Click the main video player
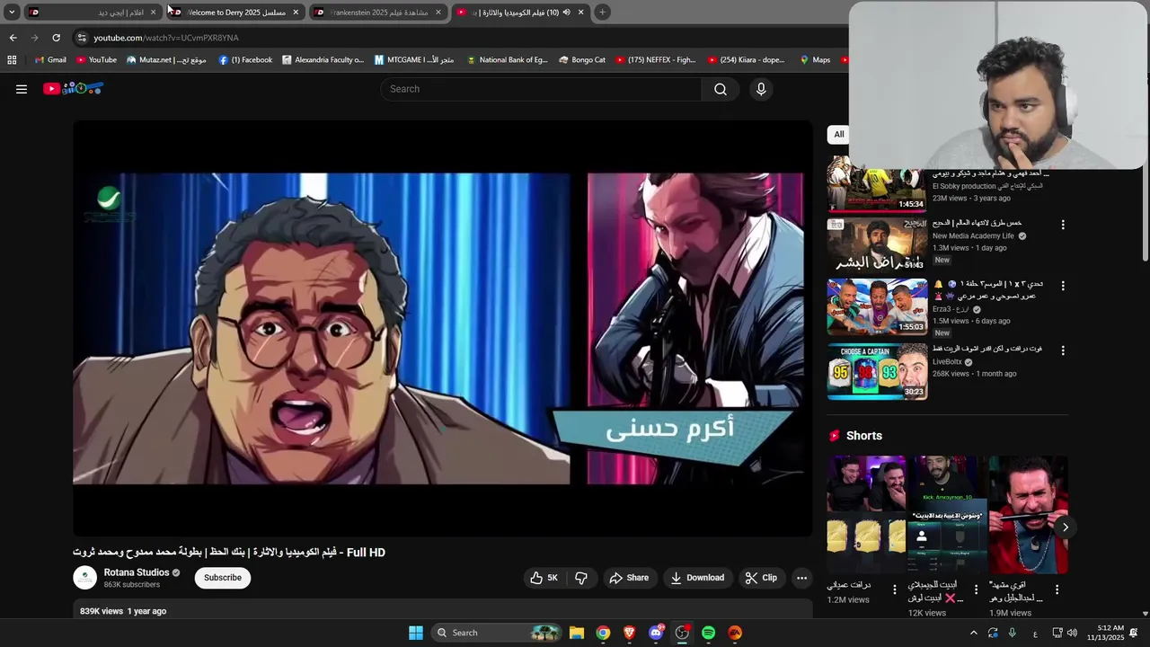Viewport: 1150px width, 647px height. click(x=443, y=329)
